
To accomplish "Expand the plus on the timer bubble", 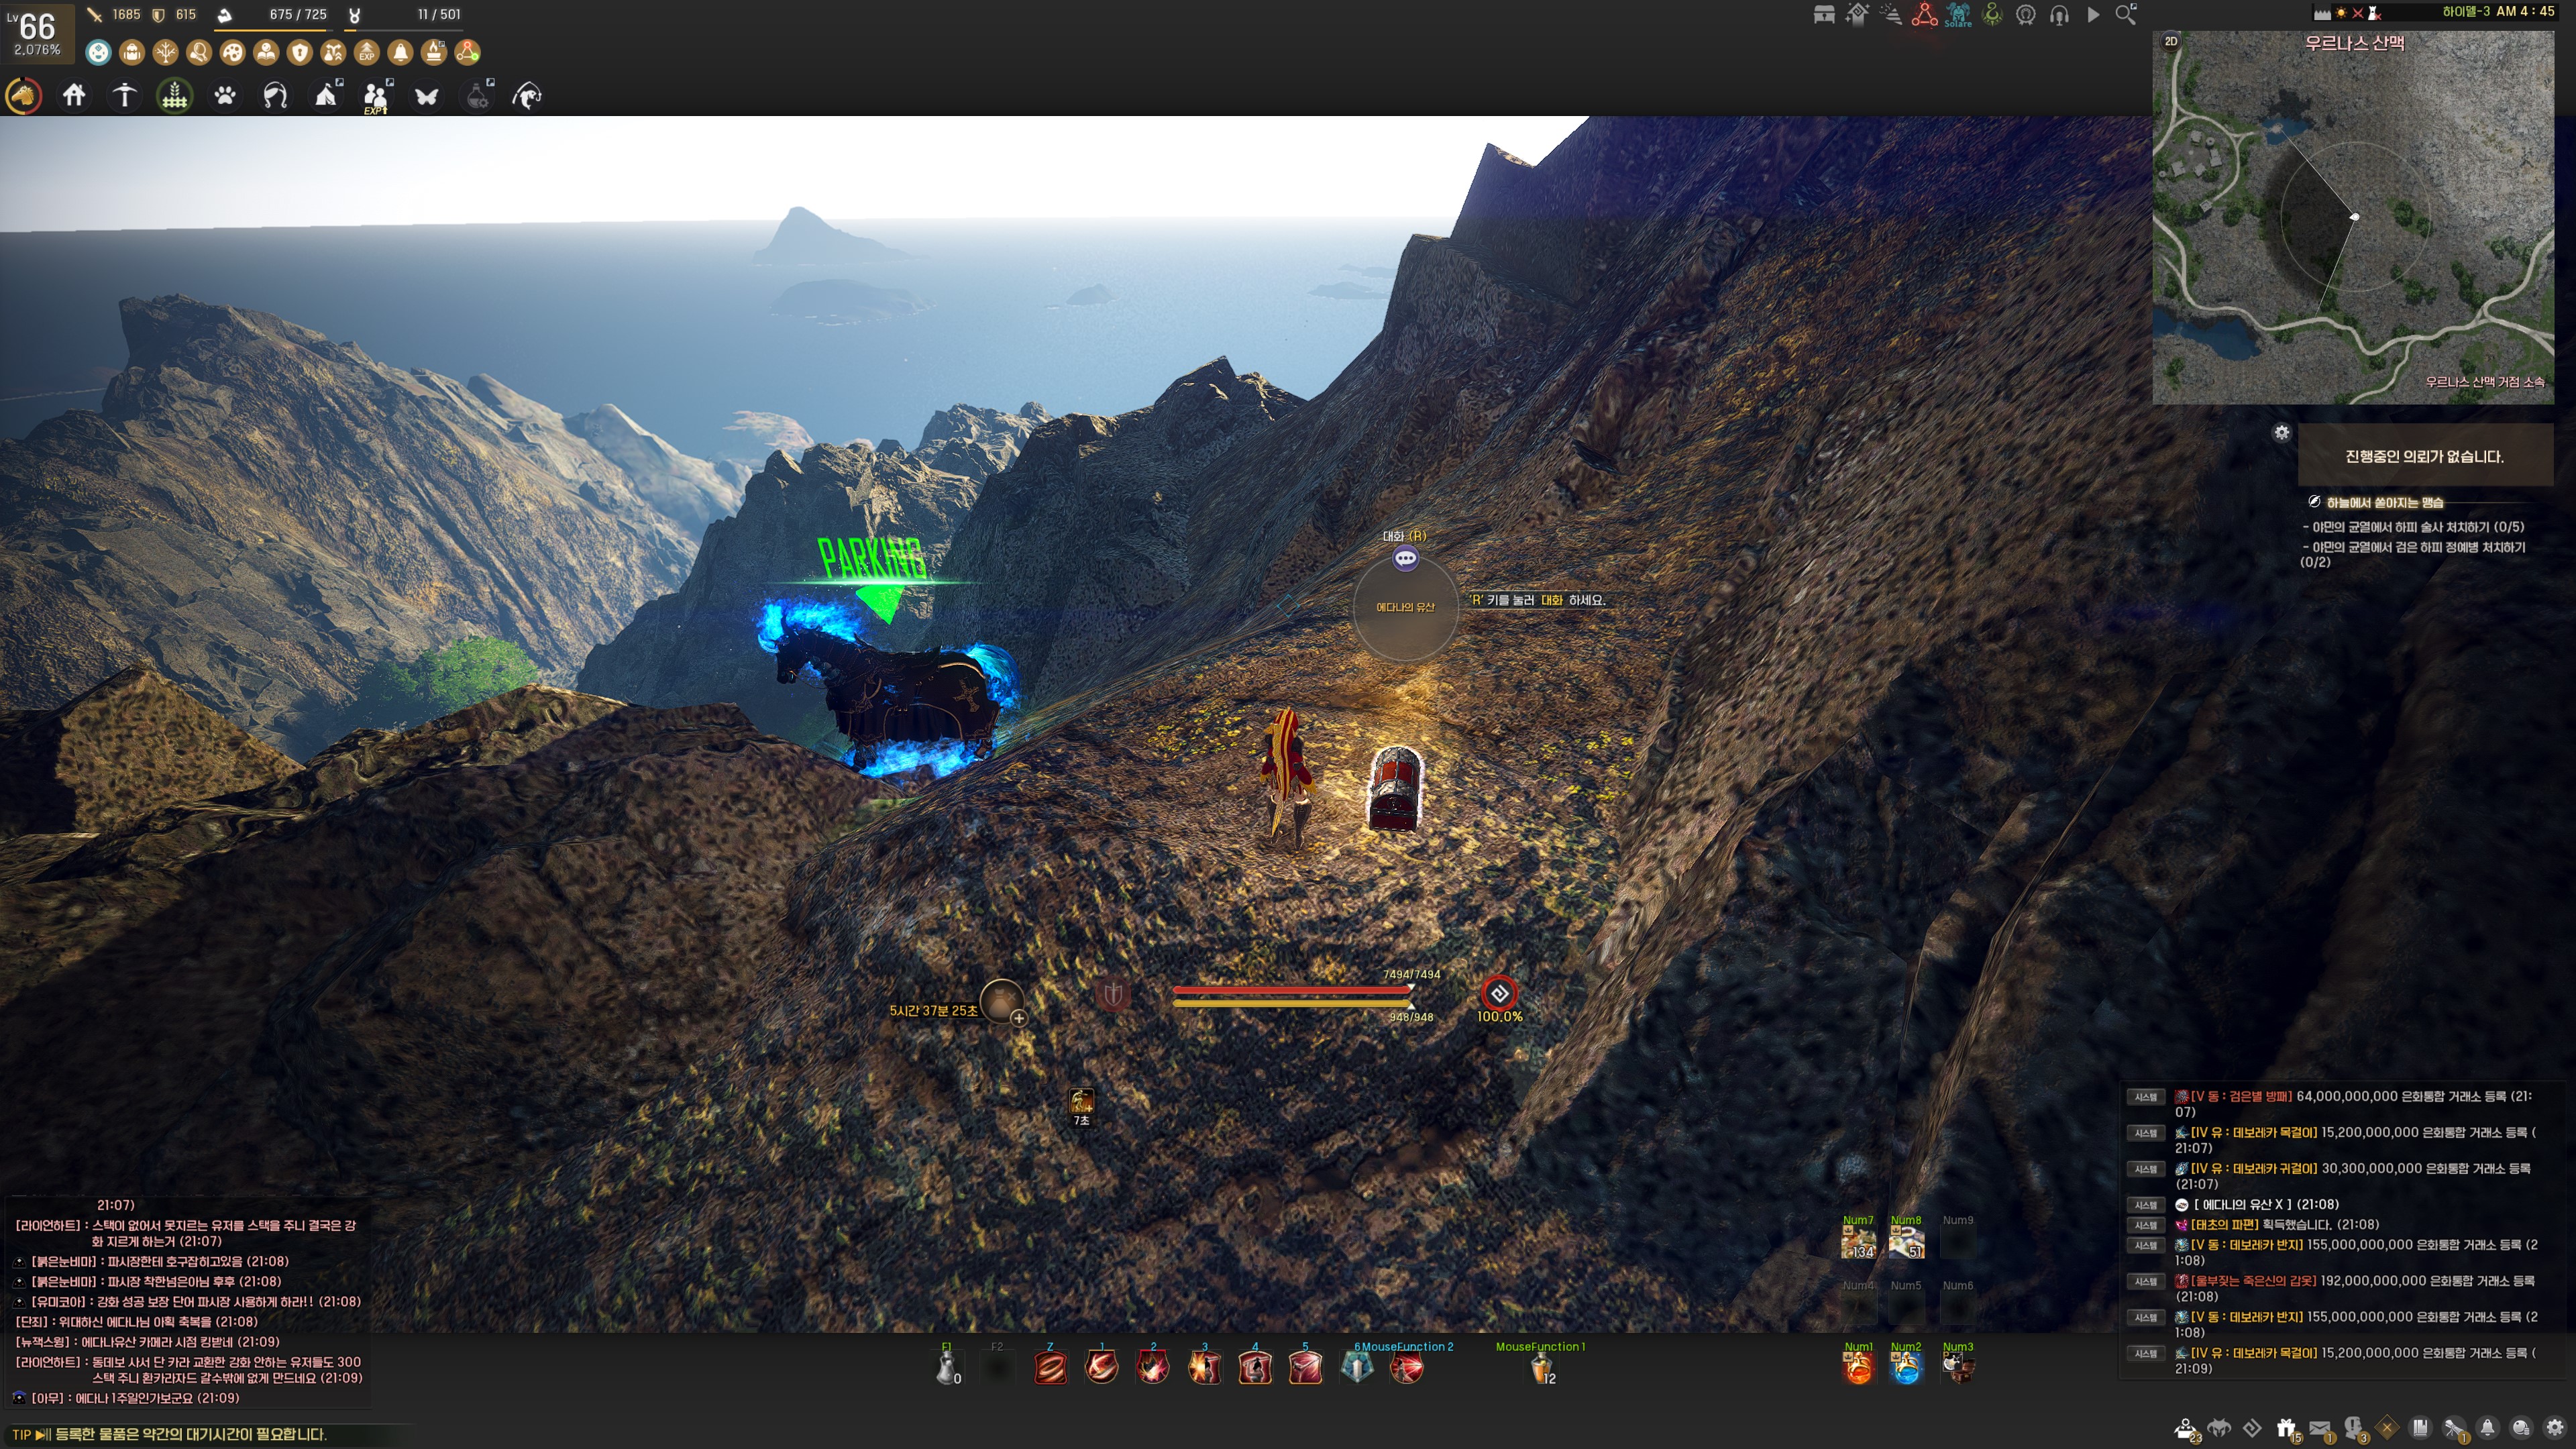I will pos(1018,1018).
